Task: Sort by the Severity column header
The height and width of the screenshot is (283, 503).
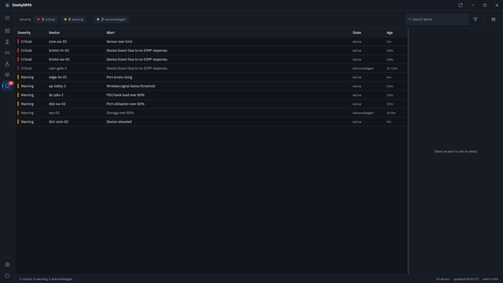Action: click(24, 33)
